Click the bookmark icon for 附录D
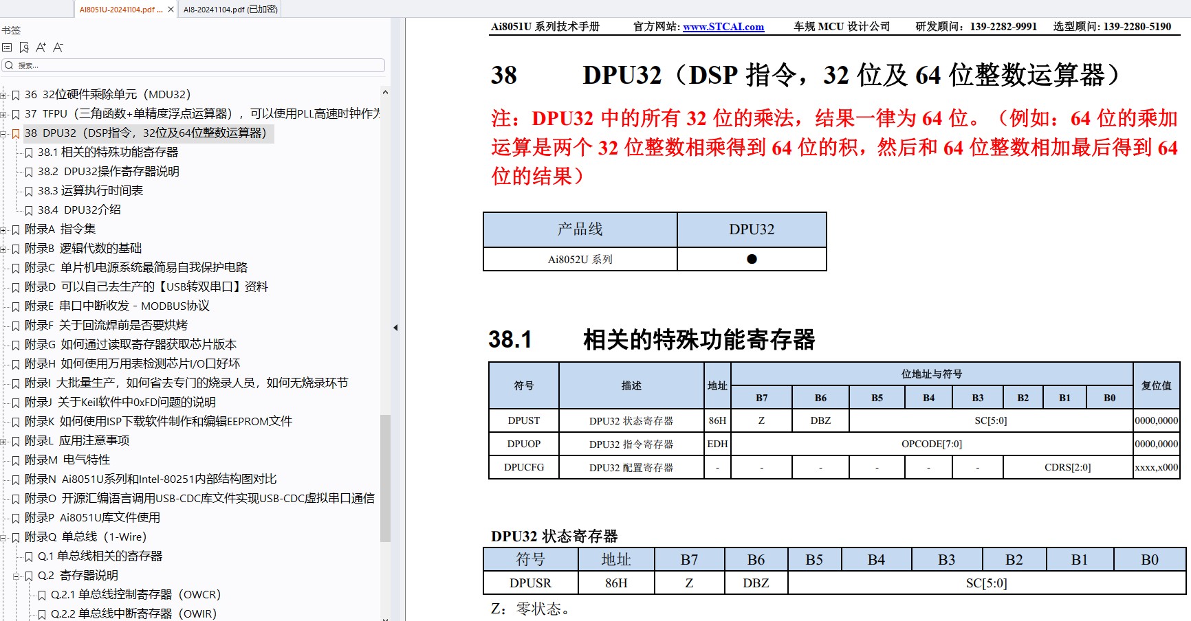Image resolution: width=1191 pixels, height=621 pixels. [x=16, y=288]
